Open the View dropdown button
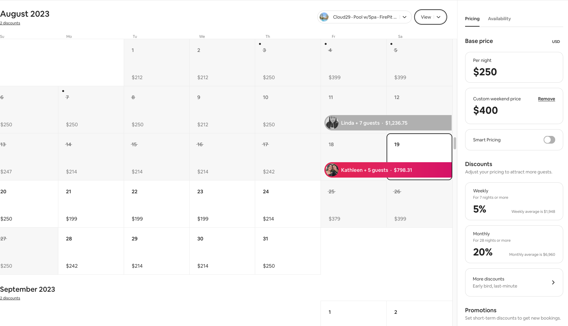This screenshot has height=326, width=568. click(430, 17)
